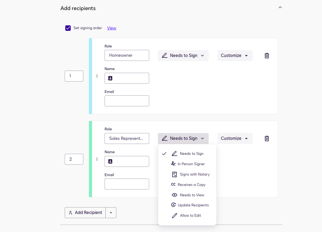Click address book icon in second recipient Name field
This screenshot has width=322, height=232.
(110, 161)
